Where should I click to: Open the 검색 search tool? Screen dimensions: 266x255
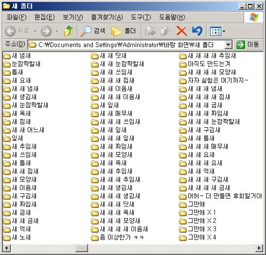[x=92, y=31]
